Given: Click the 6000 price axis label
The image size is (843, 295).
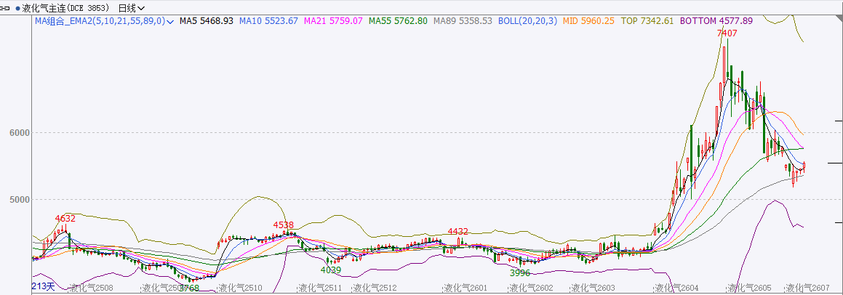Looking at the screenshot, I should pos(18,133).
